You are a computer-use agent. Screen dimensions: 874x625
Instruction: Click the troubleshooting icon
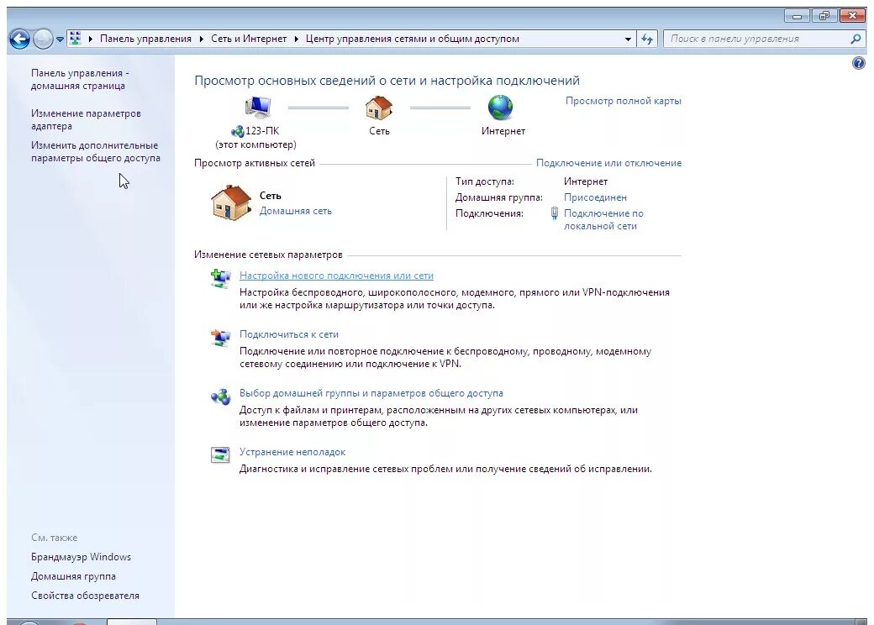coord(220,454)
